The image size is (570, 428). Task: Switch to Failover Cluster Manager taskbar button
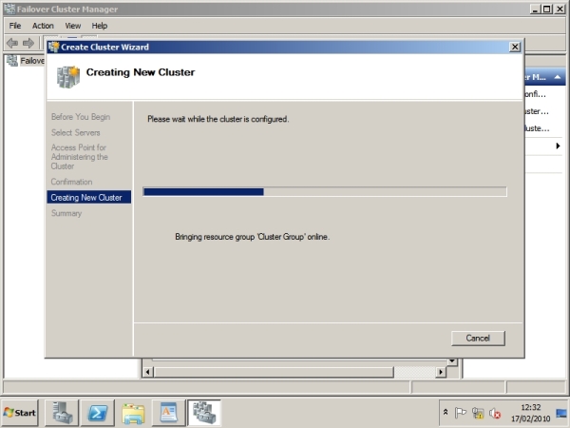coord(204,413)
